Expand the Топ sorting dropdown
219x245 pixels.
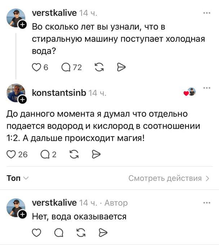pyautogui.click(x=18, y=178)
